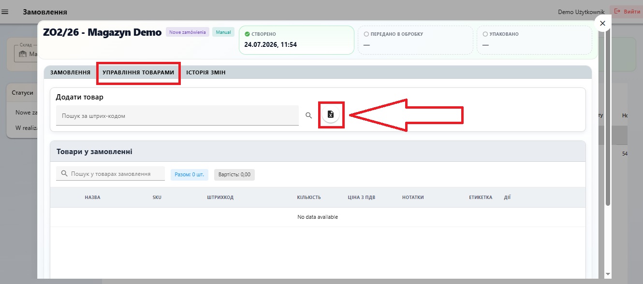
Task: Click the Excel file import icon
Action: pyautogui.click(x=331, y=114)
